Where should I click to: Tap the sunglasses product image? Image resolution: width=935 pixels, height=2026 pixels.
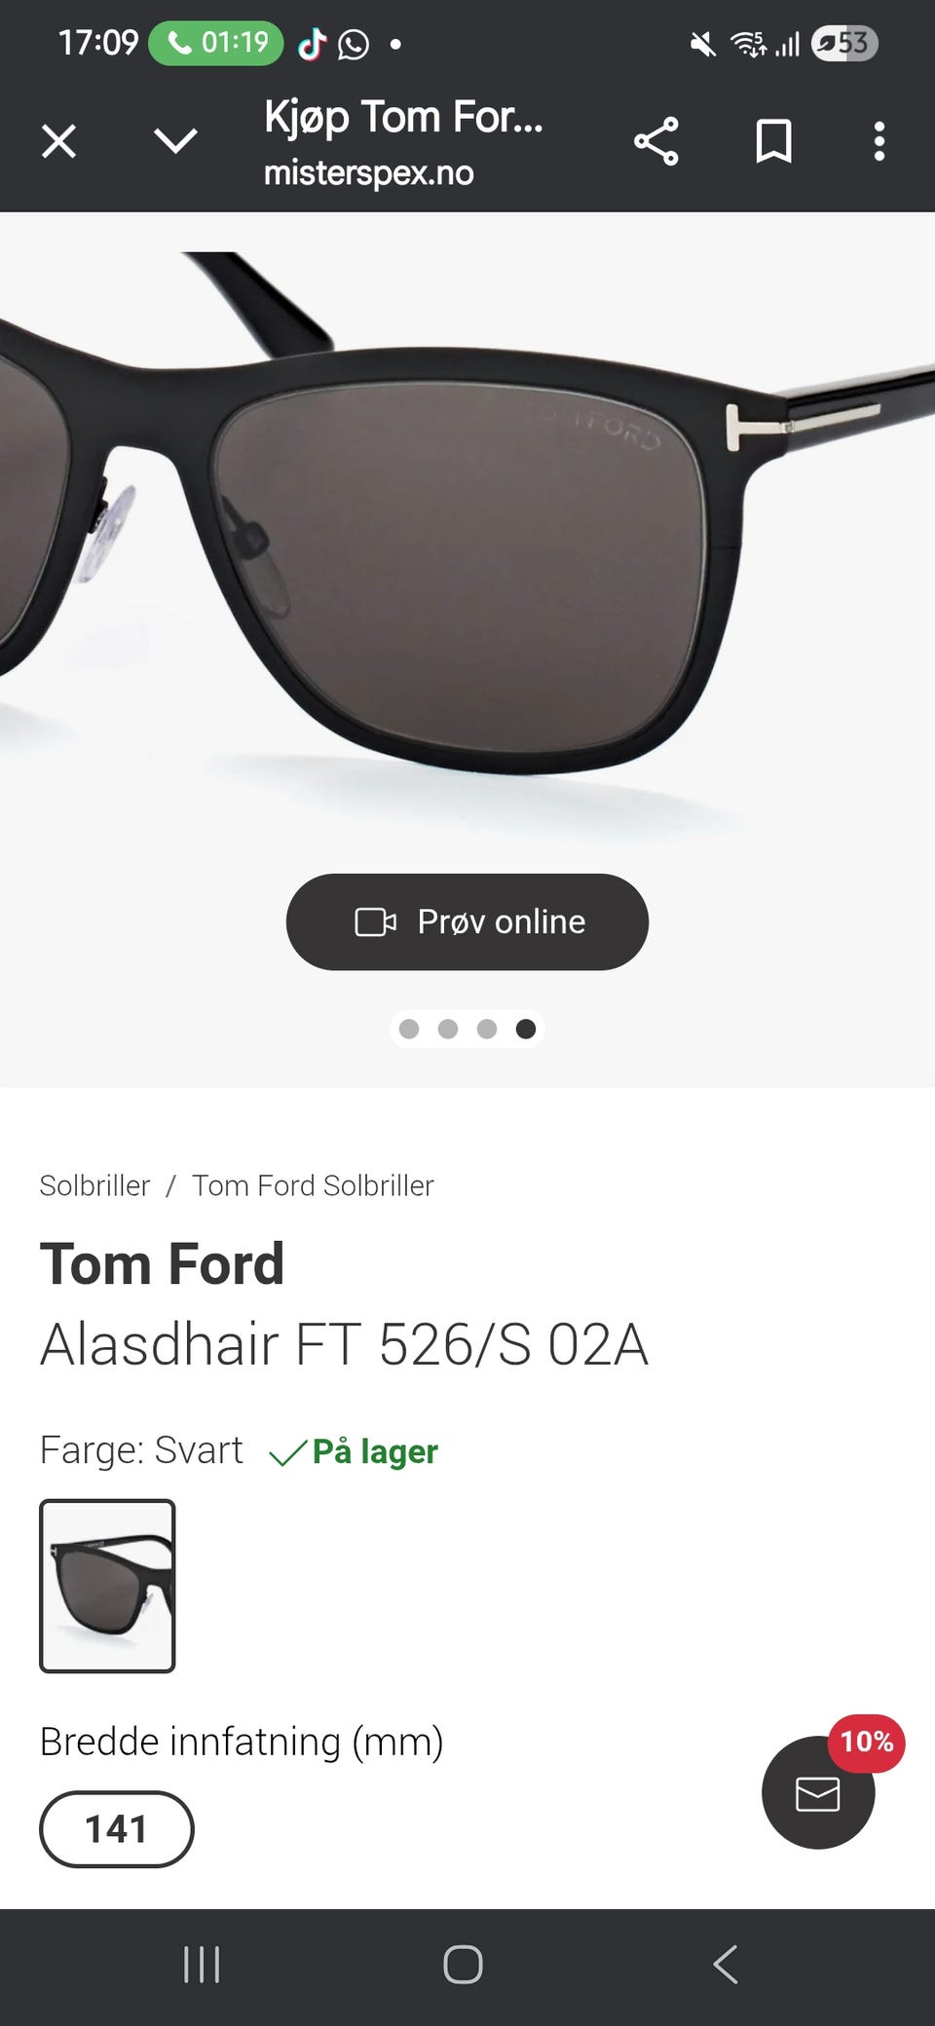coord(467,545)
